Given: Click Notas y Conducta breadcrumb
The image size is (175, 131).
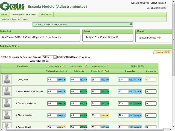Looking at the screenshot, I should click(x=20, y=19).
